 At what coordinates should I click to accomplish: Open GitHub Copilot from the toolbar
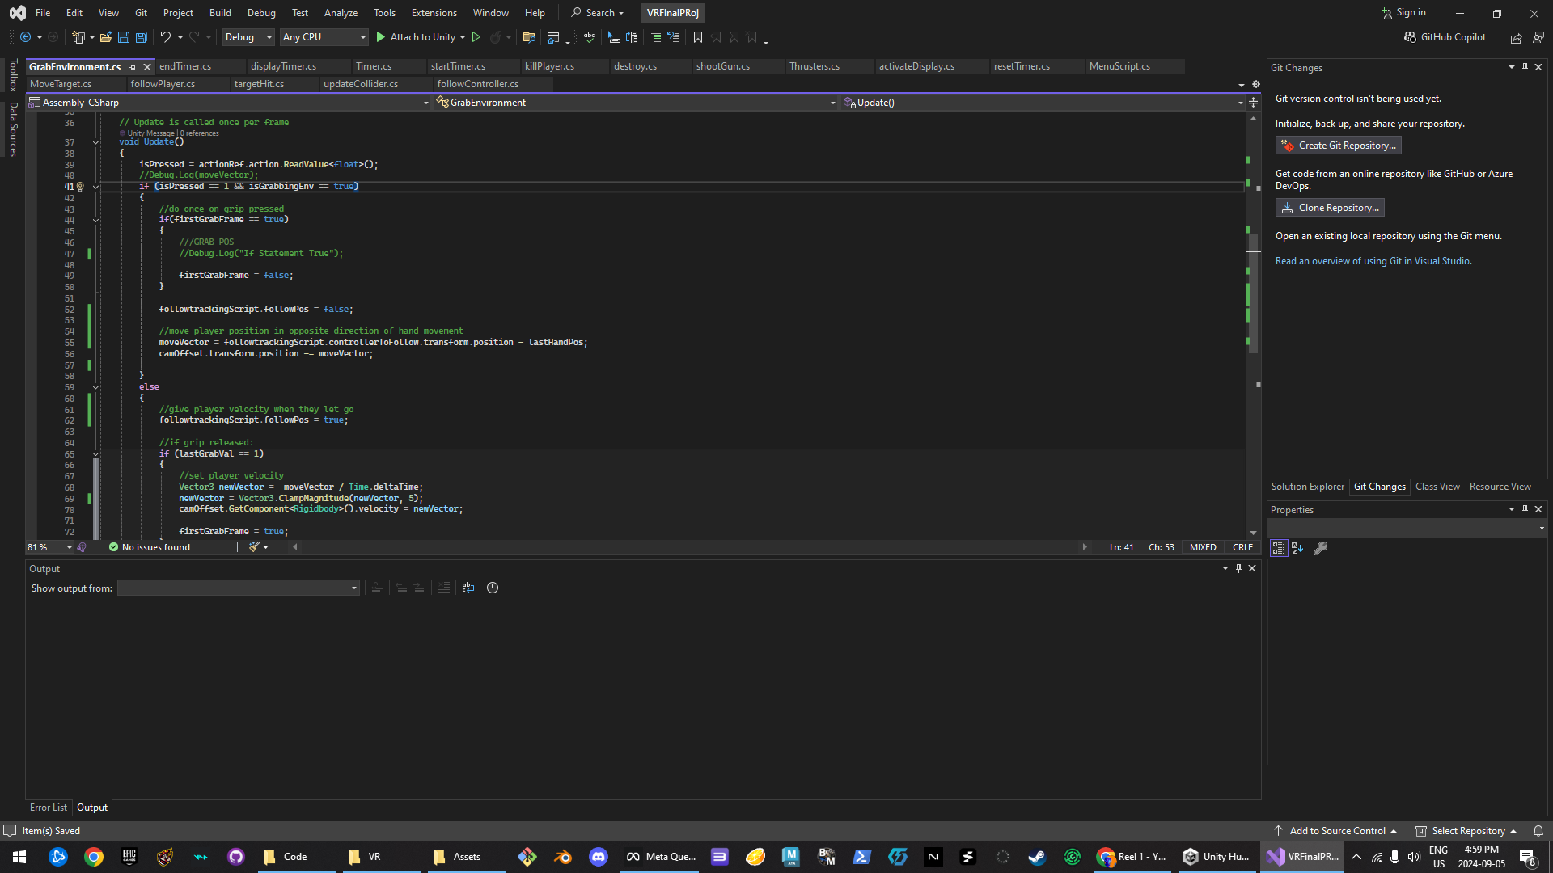tap(1445, 37)
